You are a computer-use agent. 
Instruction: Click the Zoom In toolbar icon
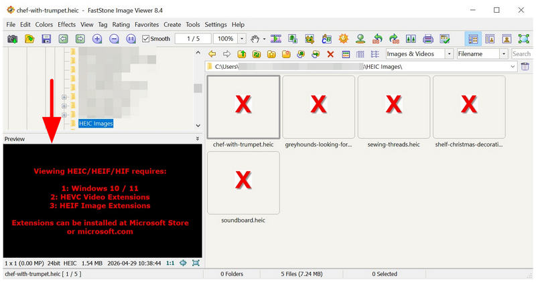(97, 39)
